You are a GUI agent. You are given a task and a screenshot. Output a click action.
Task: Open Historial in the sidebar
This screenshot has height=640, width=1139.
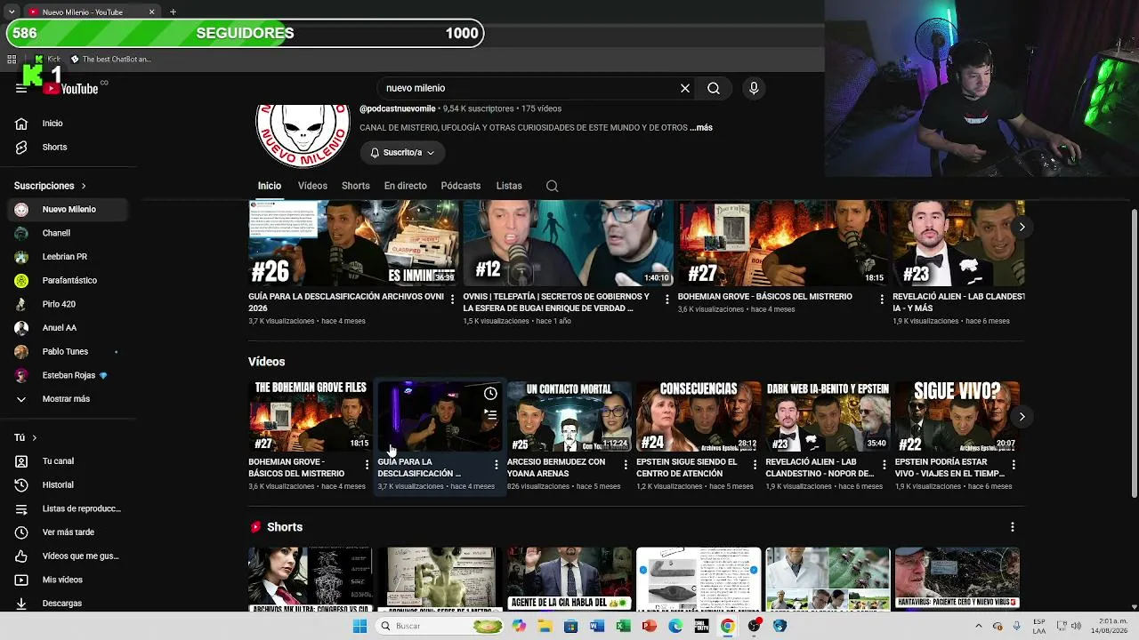pos(68,484)
